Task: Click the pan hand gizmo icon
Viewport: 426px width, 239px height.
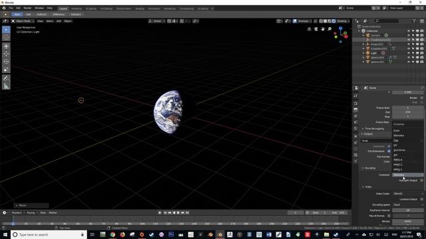Action: click(x=323, y=29)
